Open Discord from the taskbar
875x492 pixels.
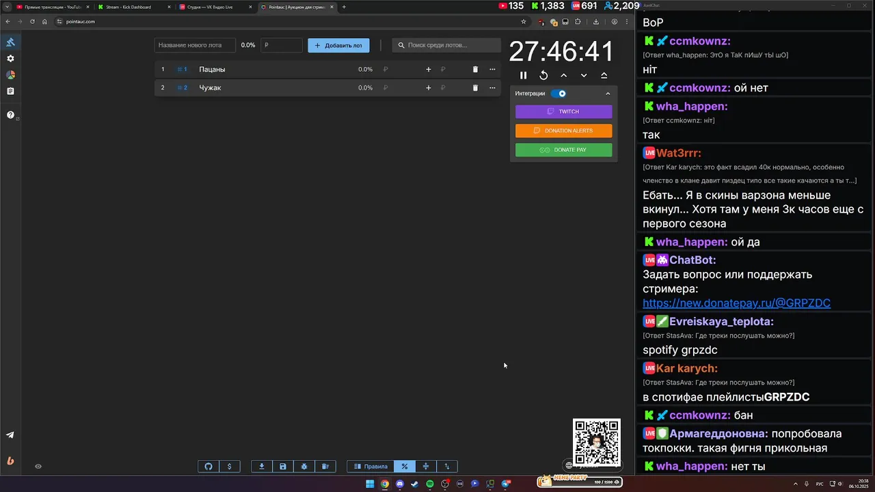[400, 484]
